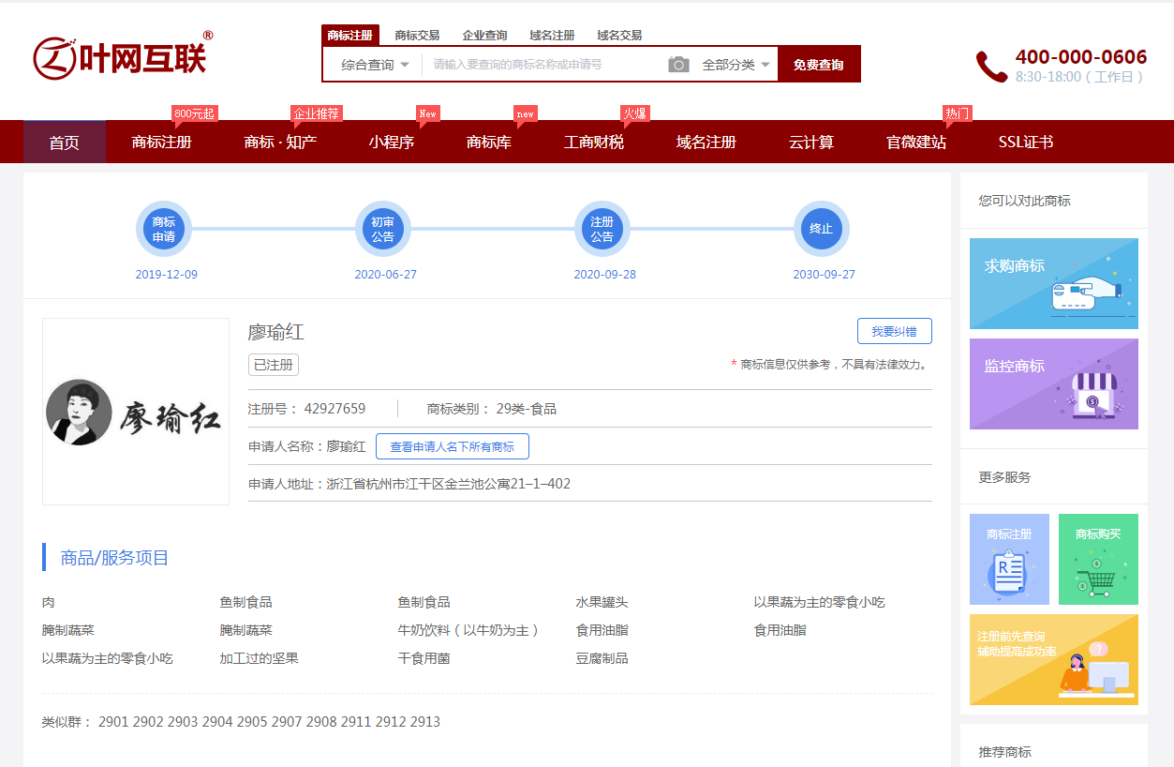Click the 注册公告 timeline step circle
Image resolution: width=1174 pixels, height=767 pixels.
pyautogui.click(x=602, y=229)
